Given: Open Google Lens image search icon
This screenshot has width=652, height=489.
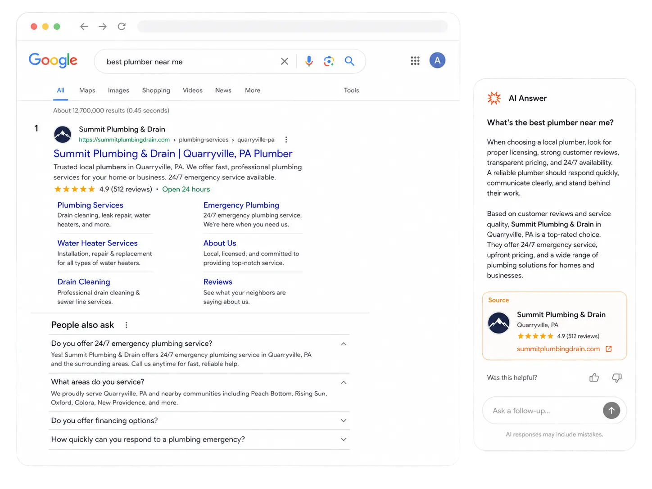Looking at the screenshot, I should pos(329,61).
